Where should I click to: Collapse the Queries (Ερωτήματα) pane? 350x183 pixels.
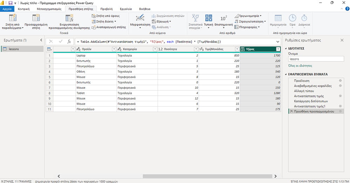tap(41, 40)
